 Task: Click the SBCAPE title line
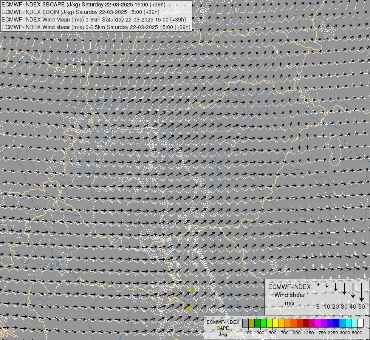[x=84, y=5]
